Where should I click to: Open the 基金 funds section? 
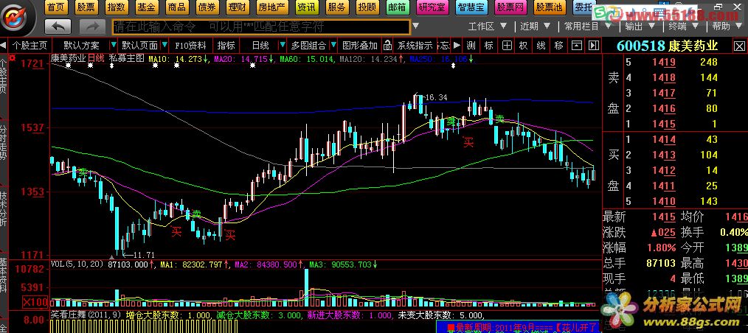click(146, 7)
